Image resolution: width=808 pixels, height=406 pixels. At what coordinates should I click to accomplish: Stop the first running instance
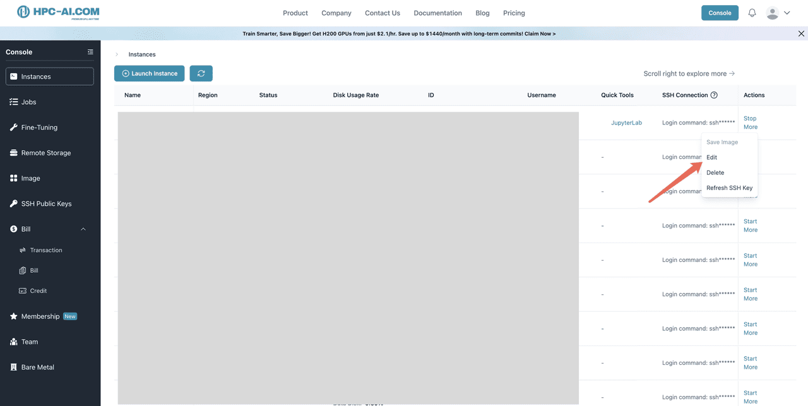point(749,118)
